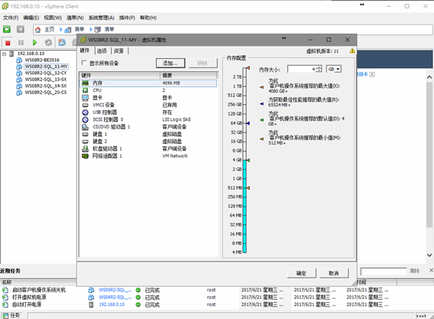434x319 pixels.
Task: Select floppy drive 1 device
Action: 148,148
